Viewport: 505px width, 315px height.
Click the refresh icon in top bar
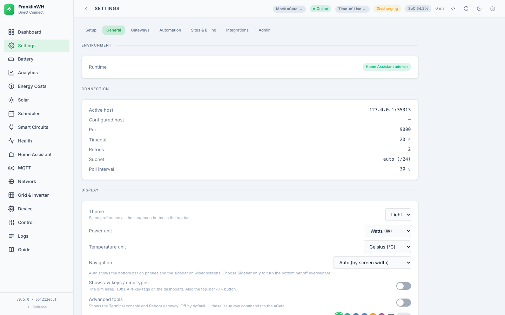[466, 9]
